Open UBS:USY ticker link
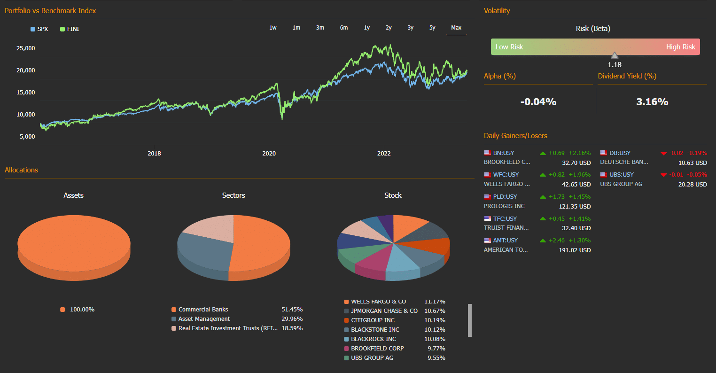The height and width of the screenshot is (373, 716). tap(622, 175)
